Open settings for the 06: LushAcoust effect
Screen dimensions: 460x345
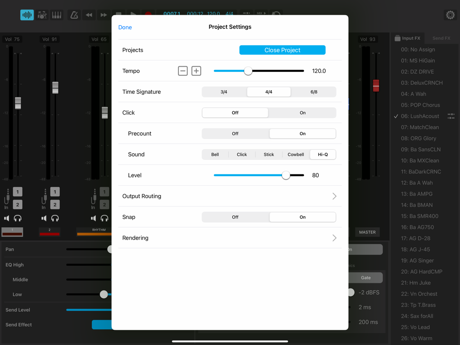click(x=451, y=116)
